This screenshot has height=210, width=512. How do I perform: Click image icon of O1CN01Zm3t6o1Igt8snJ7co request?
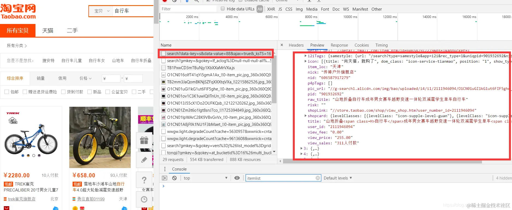163,110
